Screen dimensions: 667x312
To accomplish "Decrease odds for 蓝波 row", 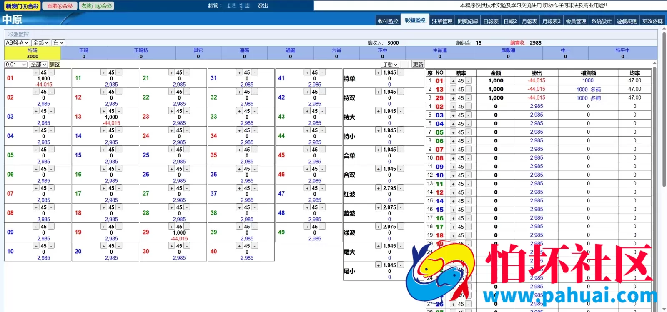I will (x=401, y=207).
